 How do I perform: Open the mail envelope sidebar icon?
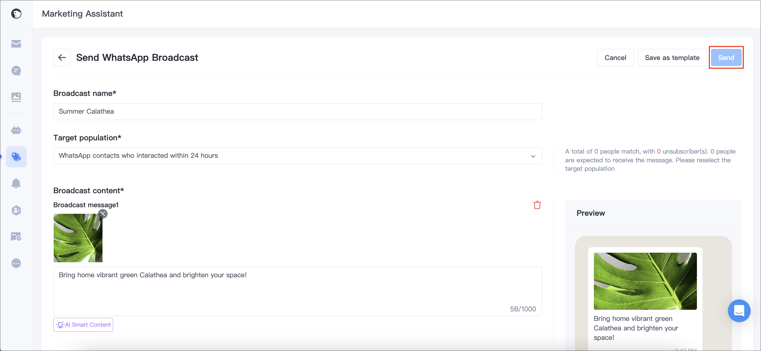[16, 44]
